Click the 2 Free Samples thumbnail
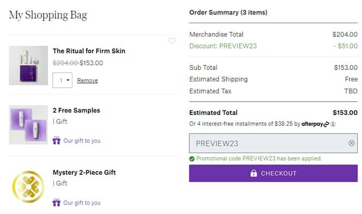 28,125
